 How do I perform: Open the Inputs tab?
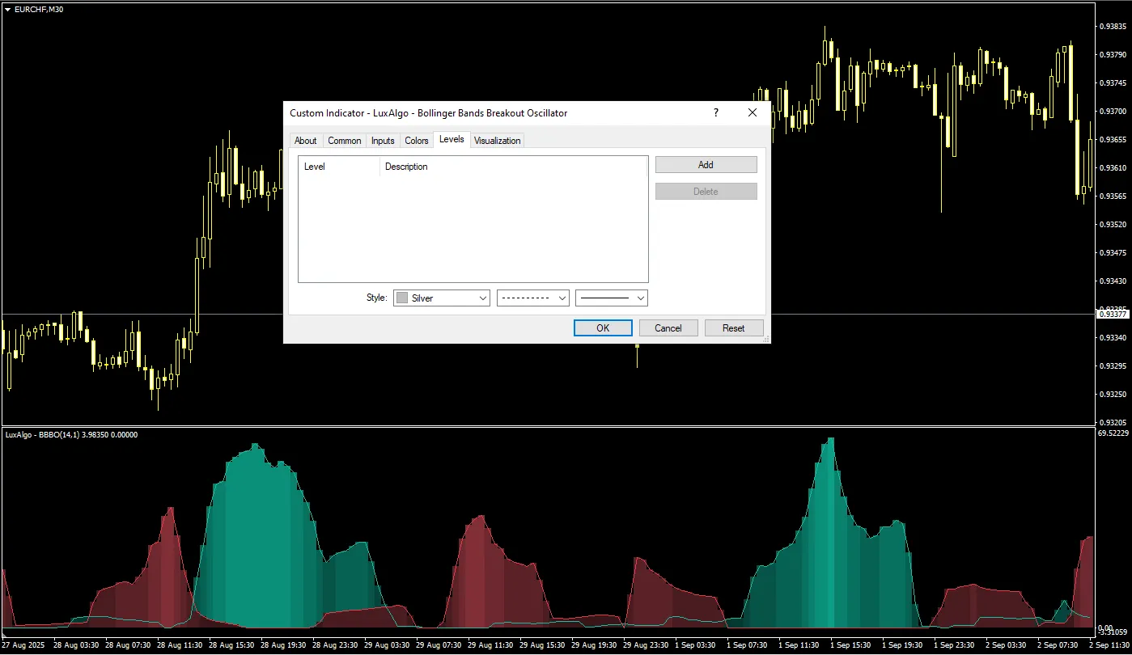coord(382,140)
